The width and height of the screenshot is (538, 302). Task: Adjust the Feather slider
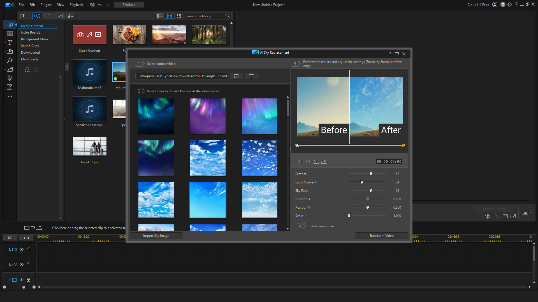(370, 174)
